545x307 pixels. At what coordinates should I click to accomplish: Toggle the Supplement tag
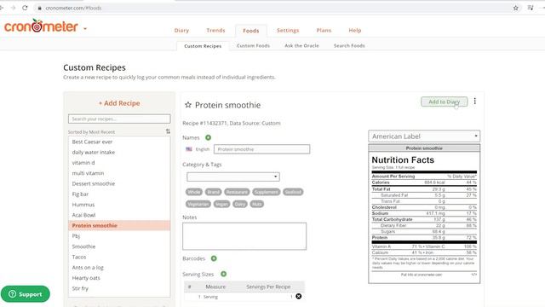click(x=267, y=192)
